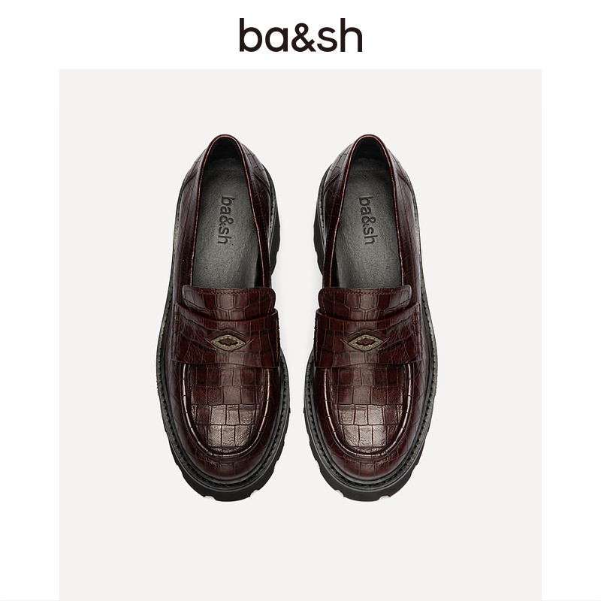Click the metal emblem on right loafer

pos(366,343)
